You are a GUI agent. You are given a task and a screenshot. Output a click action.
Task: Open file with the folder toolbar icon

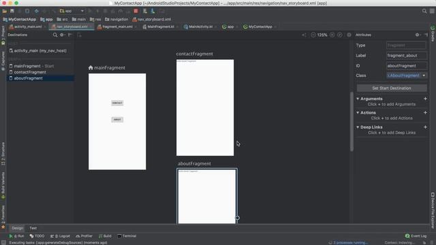click(5, 11)
